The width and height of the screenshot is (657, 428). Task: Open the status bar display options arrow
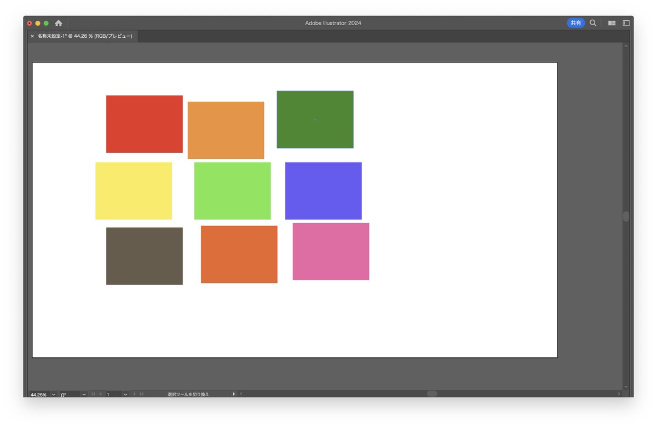pos(234,394)
